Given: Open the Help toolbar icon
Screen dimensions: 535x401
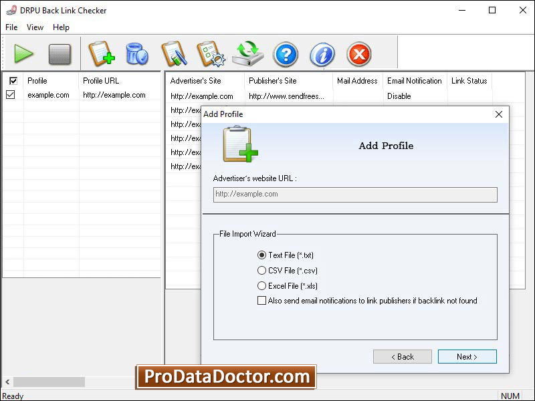Looking at the screenshot, I should tap(286, 54).
